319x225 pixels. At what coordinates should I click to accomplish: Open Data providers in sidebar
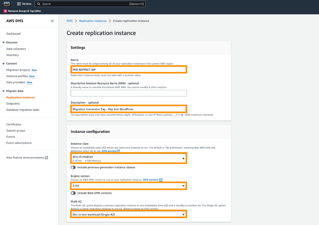(x=16, y=82)
